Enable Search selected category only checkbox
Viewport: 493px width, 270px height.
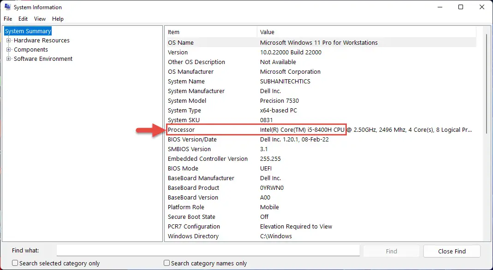[x=15, y=263]
